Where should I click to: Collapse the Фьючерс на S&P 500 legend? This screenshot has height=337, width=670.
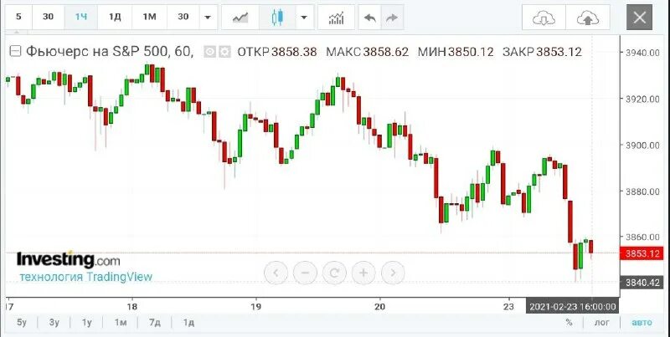coord(15,52)
